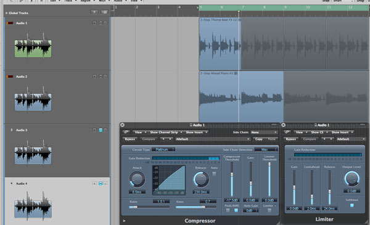Select previous preset arrow in Limiter

[324, 139]
